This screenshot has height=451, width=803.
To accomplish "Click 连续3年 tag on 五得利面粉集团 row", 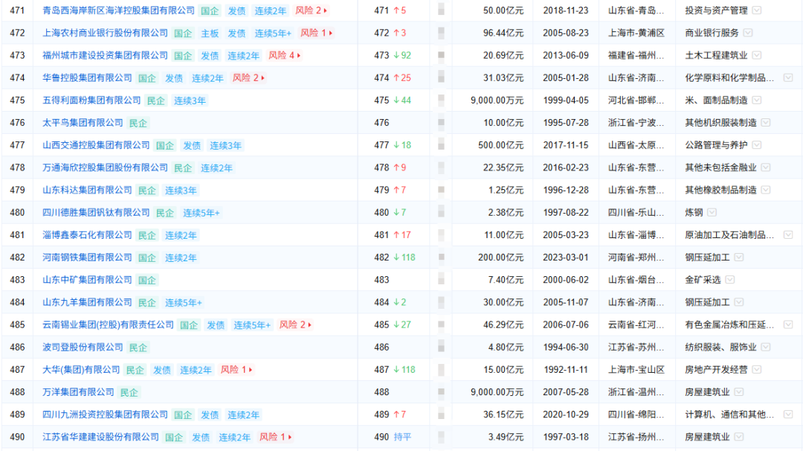I will tap(190, 100).
